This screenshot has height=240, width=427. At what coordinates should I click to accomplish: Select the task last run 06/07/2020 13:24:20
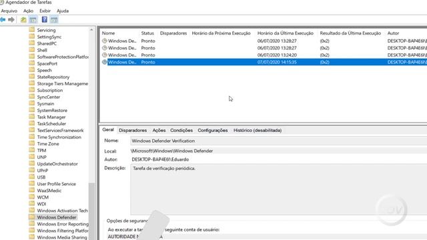pyautogui.click(x=264, y=55)
